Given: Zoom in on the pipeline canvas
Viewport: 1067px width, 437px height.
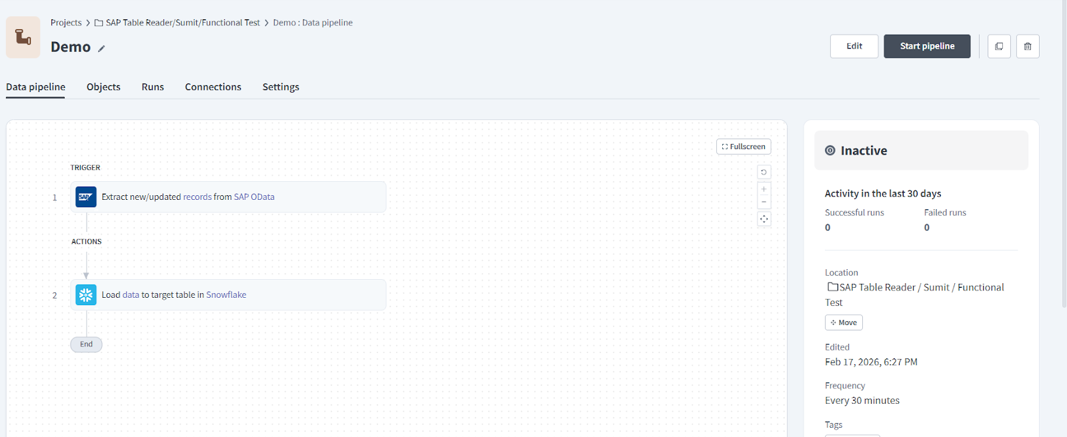Looking at the screenshot, I should 764,189.
